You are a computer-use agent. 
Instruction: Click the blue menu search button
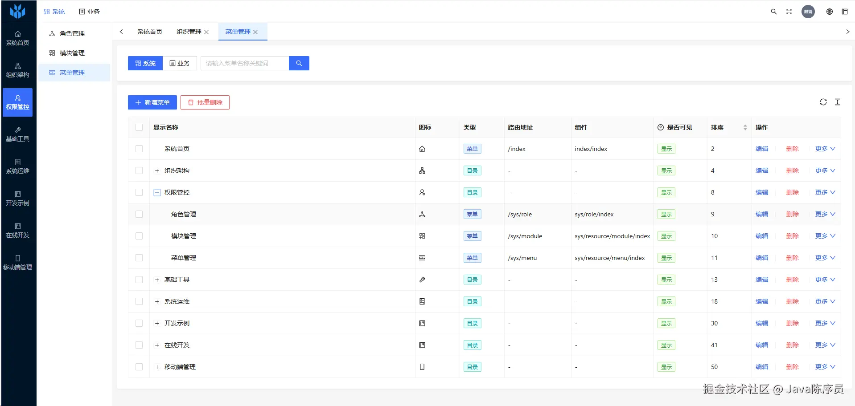click(299, 63)
